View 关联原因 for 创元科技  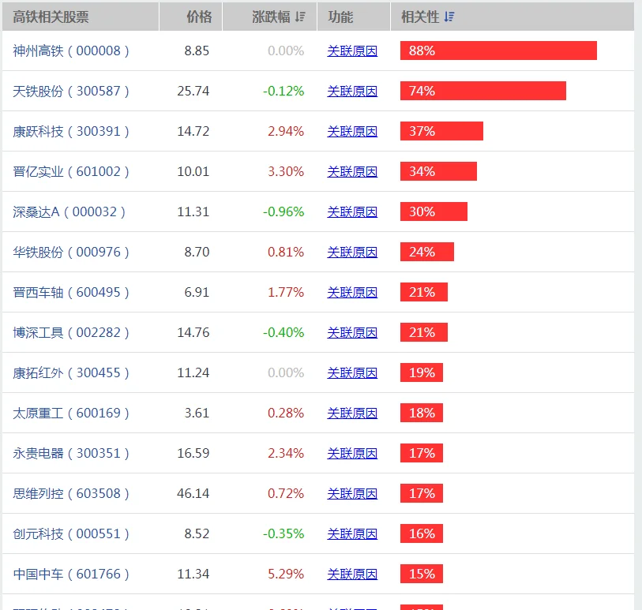[x=352, y=533]
